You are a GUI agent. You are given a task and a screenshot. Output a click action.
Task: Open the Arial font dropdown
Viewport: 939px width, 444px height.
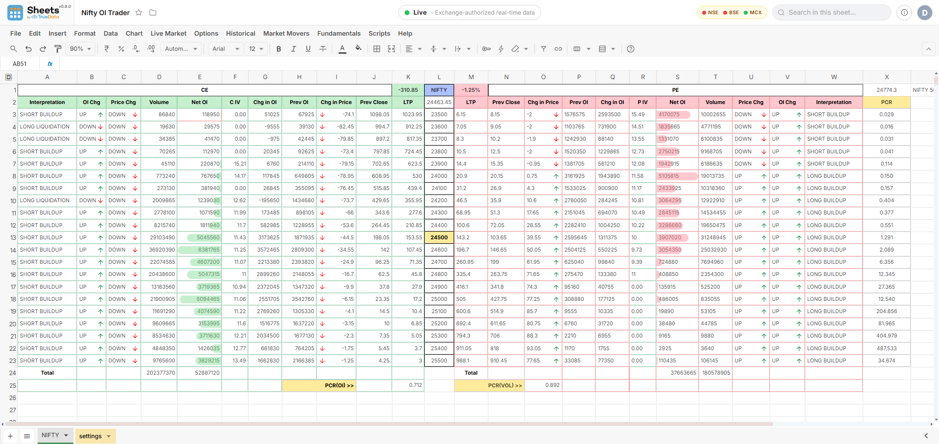pyautogui.click(x=226, y=49)
